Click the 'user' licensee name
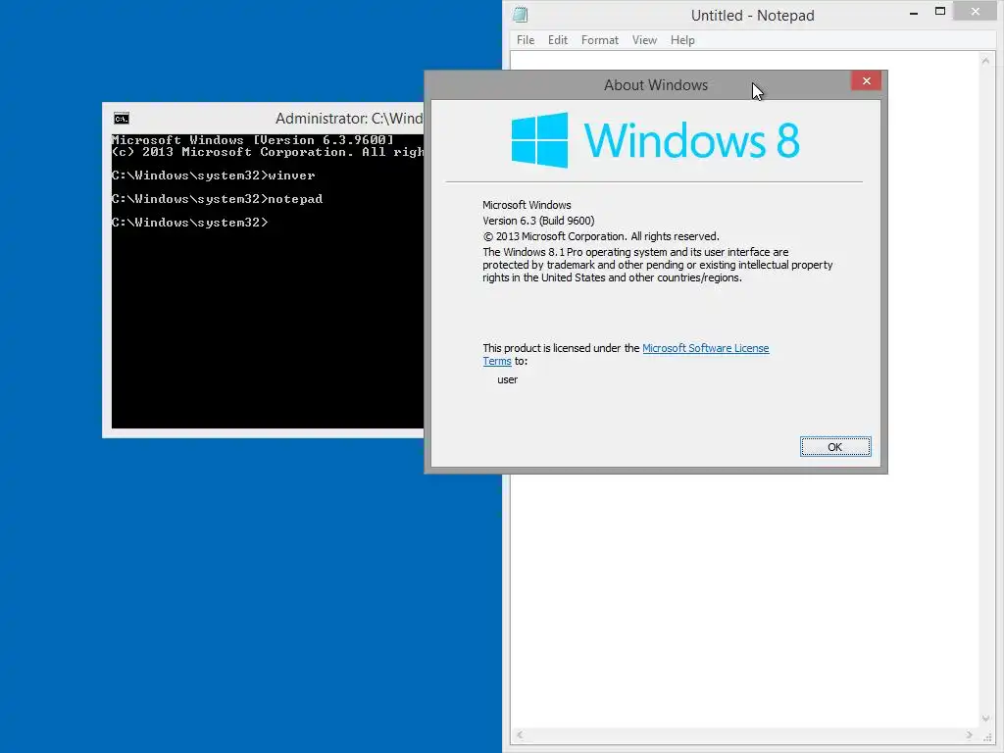This screenshot has width=1004, height=753. coord(507,379)
